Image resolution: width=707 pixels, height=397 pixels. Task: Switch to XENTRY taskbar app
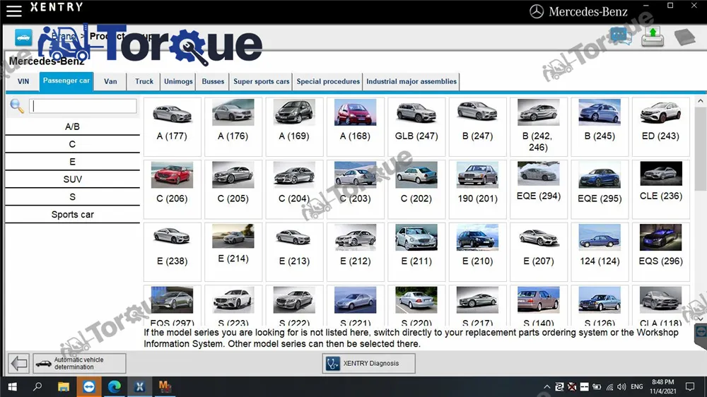click(x=140, y=386)
